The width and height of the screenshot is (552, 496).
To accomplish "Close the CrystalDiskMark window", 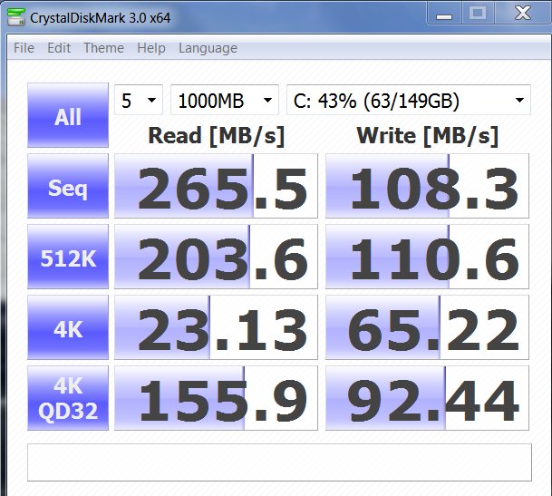I will pos(522,14).
